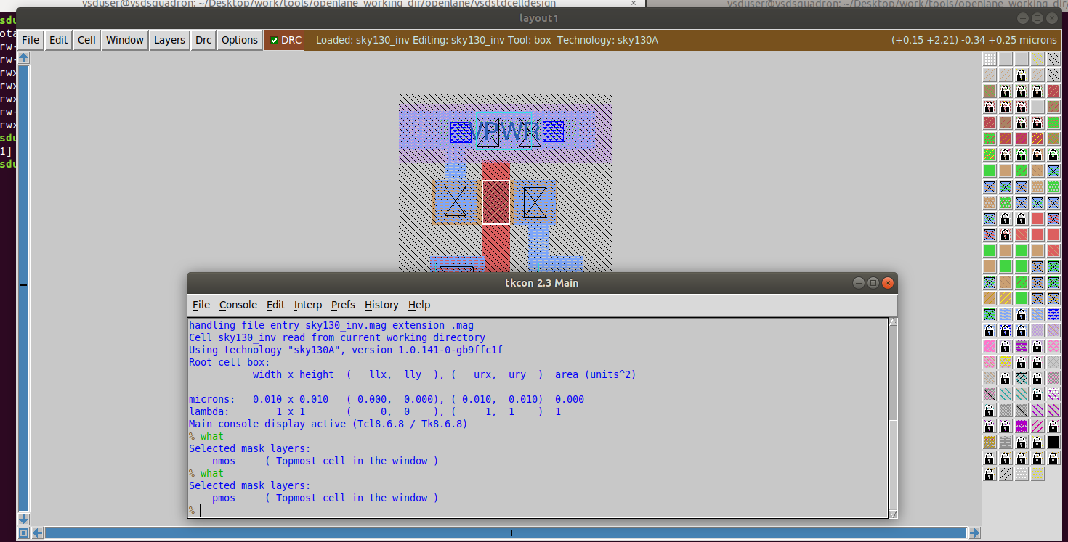Click the layout vertical scrollbar
This screenshot has height=542, width=1068.
coord(23,288)
